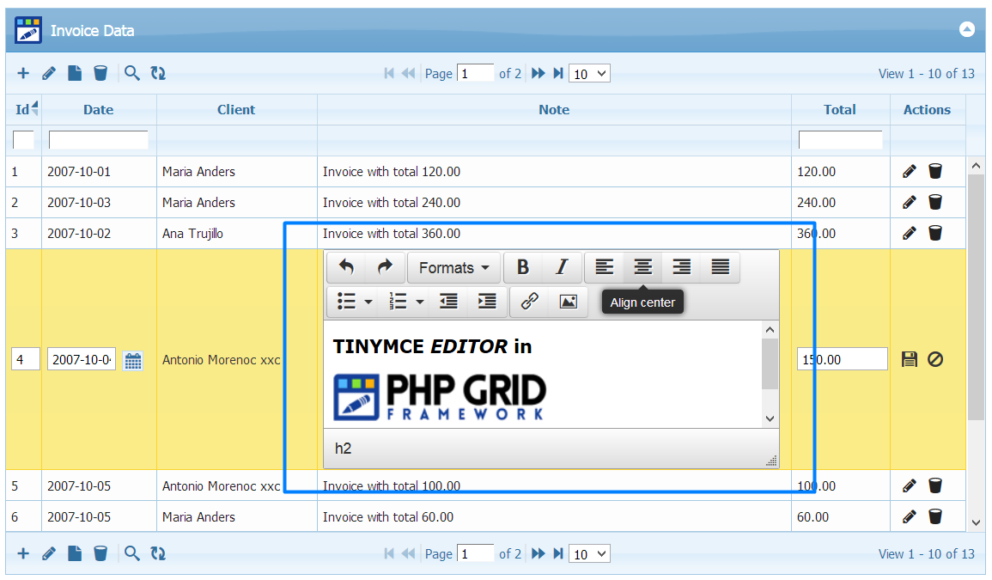Sort the grid by the Client column header

(236, 110)
